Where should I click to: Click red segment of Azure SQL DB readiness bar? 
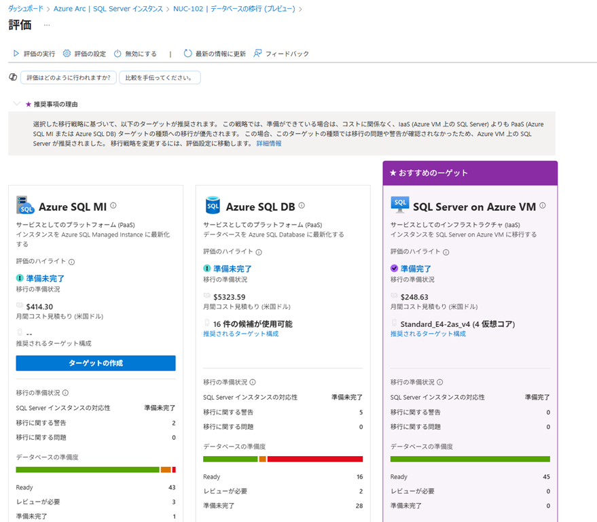click(314, 459)
